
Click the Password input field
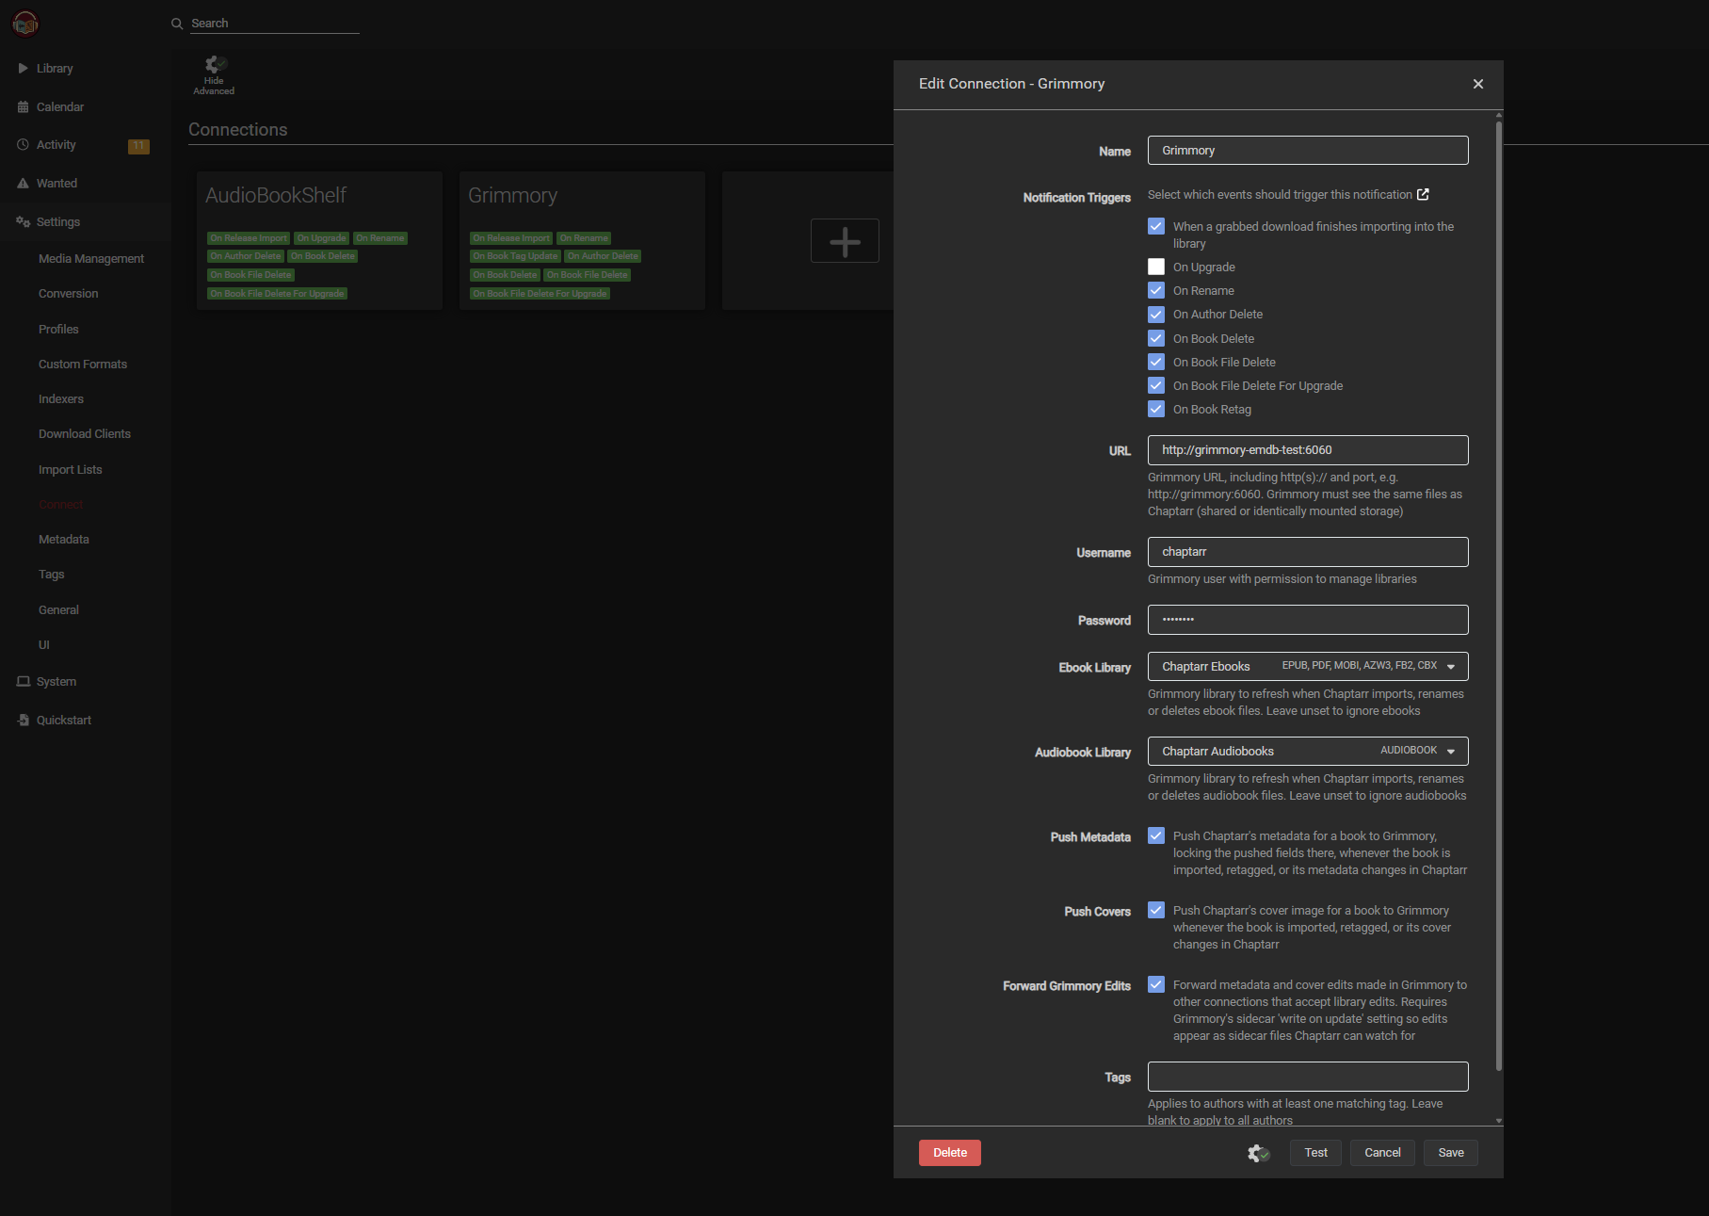[x=1308, y=620]
